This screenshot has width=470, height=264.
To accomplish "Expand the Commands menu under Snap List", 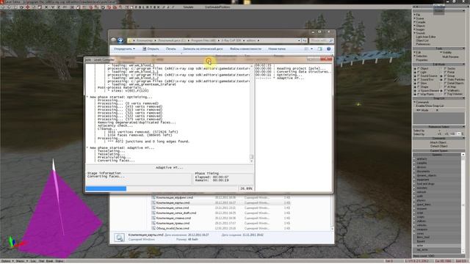I will click(x=421, y=102).
